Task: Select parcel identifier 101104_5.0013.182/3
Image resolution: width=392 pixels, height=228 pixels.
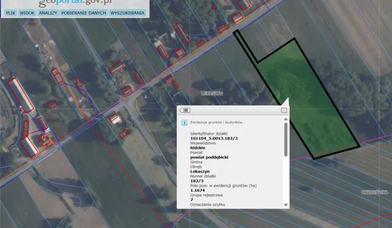Action: pyautogui.click(x=214, y=138)
